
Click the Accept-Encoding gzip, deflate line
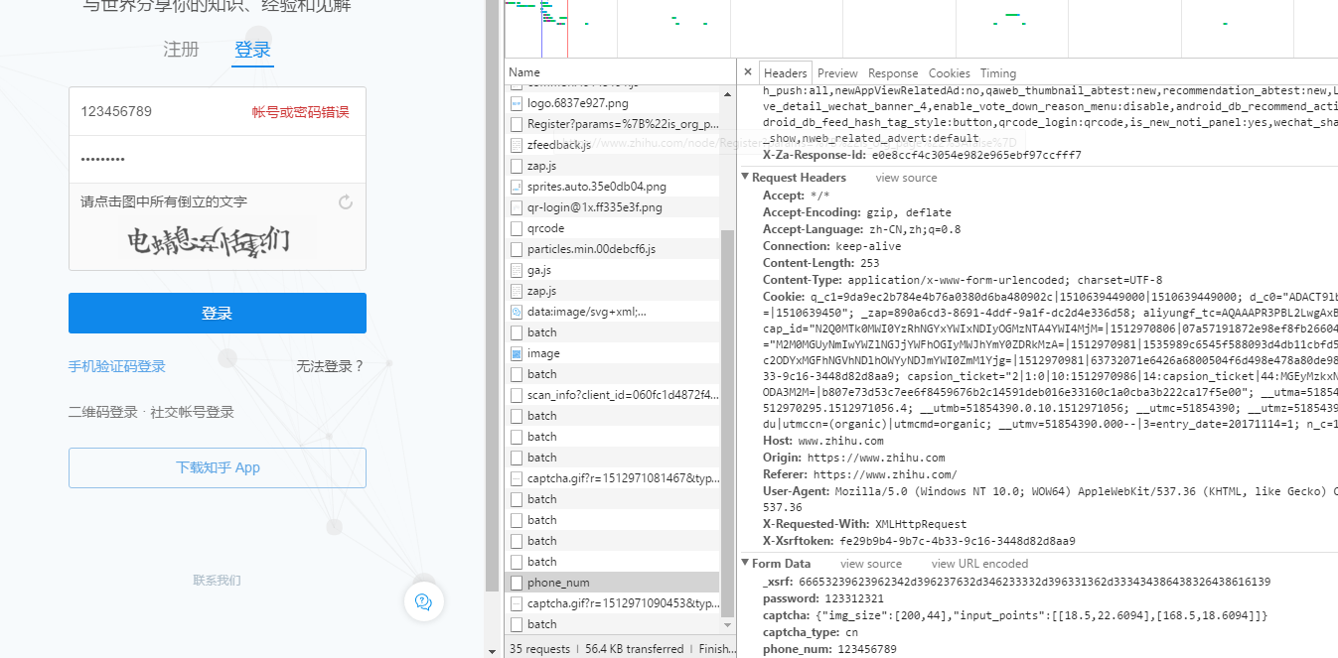[x=857, y=212]
